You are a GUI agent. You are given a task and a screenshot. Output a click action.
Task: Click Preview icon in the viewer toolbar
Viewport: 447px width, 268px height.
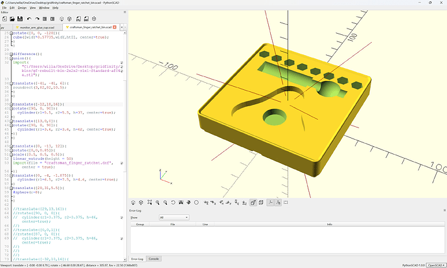pyautogui.click(x=133, y=203)
